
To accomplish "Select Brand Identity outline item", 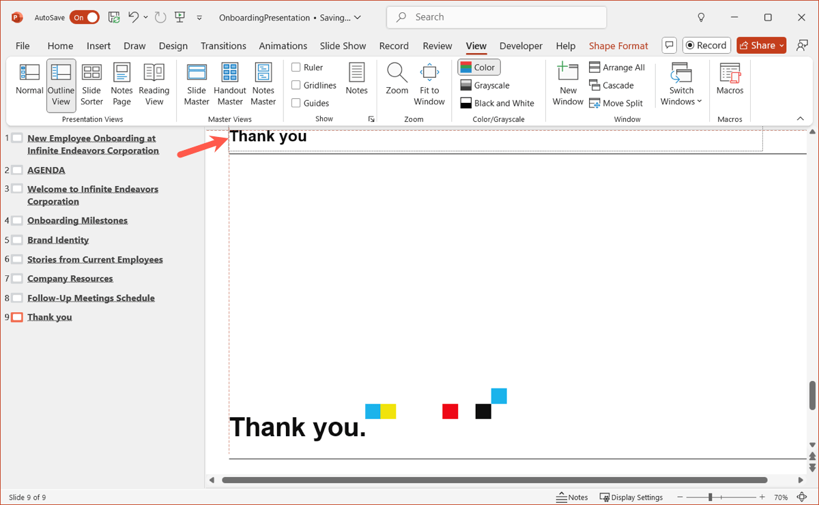I will pyautogui.click(x=58, y=240).
